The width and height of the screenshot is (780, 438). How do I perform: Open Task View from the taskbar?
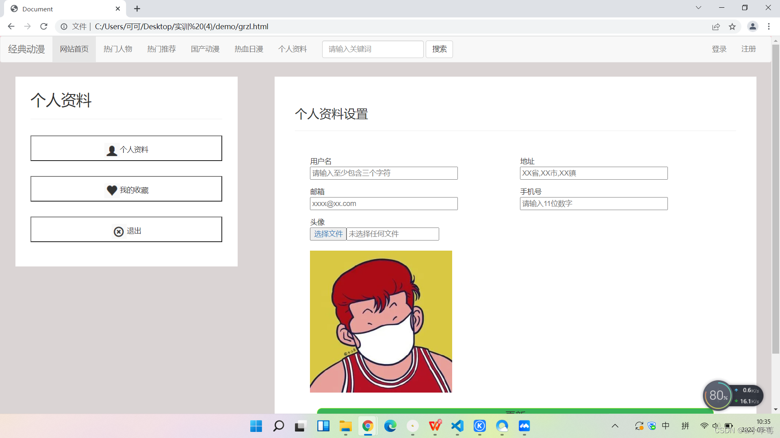(x=300, y=426)
